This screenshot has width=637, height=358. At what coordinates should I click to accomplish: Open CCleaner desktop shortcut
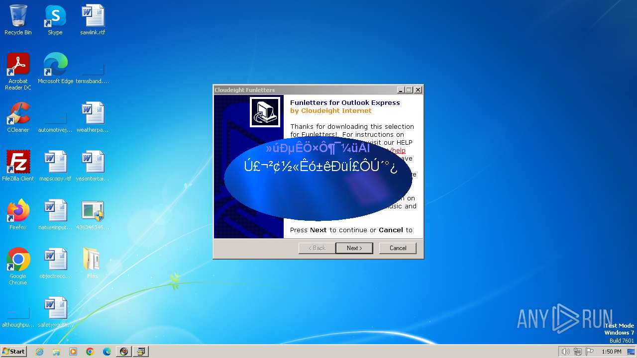point(18,117)
